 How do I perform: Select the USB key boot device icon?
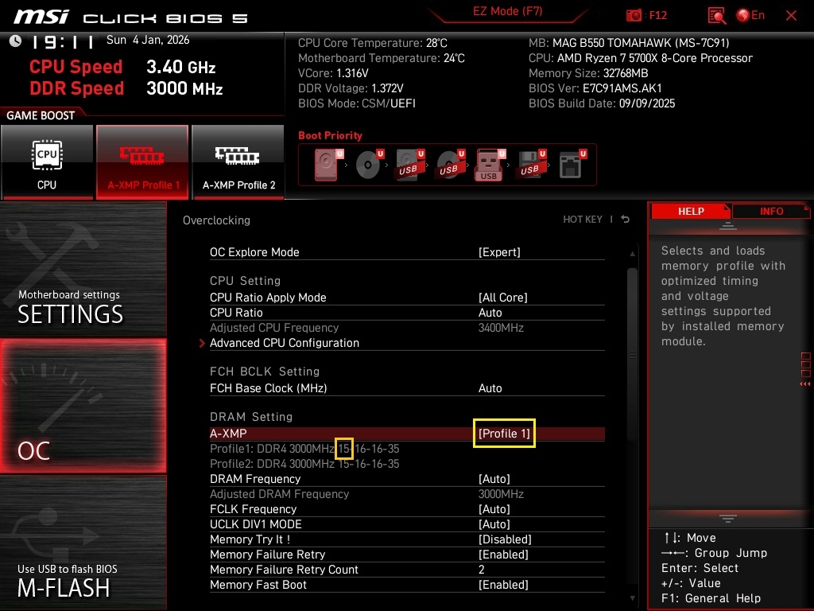[x=490, y=165]
